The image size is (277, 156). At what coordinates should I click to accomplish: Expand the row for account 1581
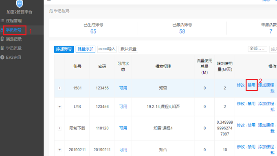(x=59, y=88)
